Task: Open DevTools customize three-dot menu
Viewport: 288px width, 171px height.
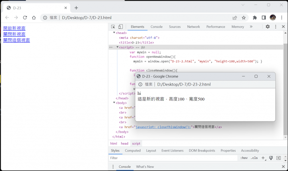Action: click(276, 27)
